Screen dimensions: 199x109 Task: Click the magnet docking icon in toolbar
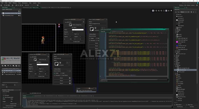[38, 5]
